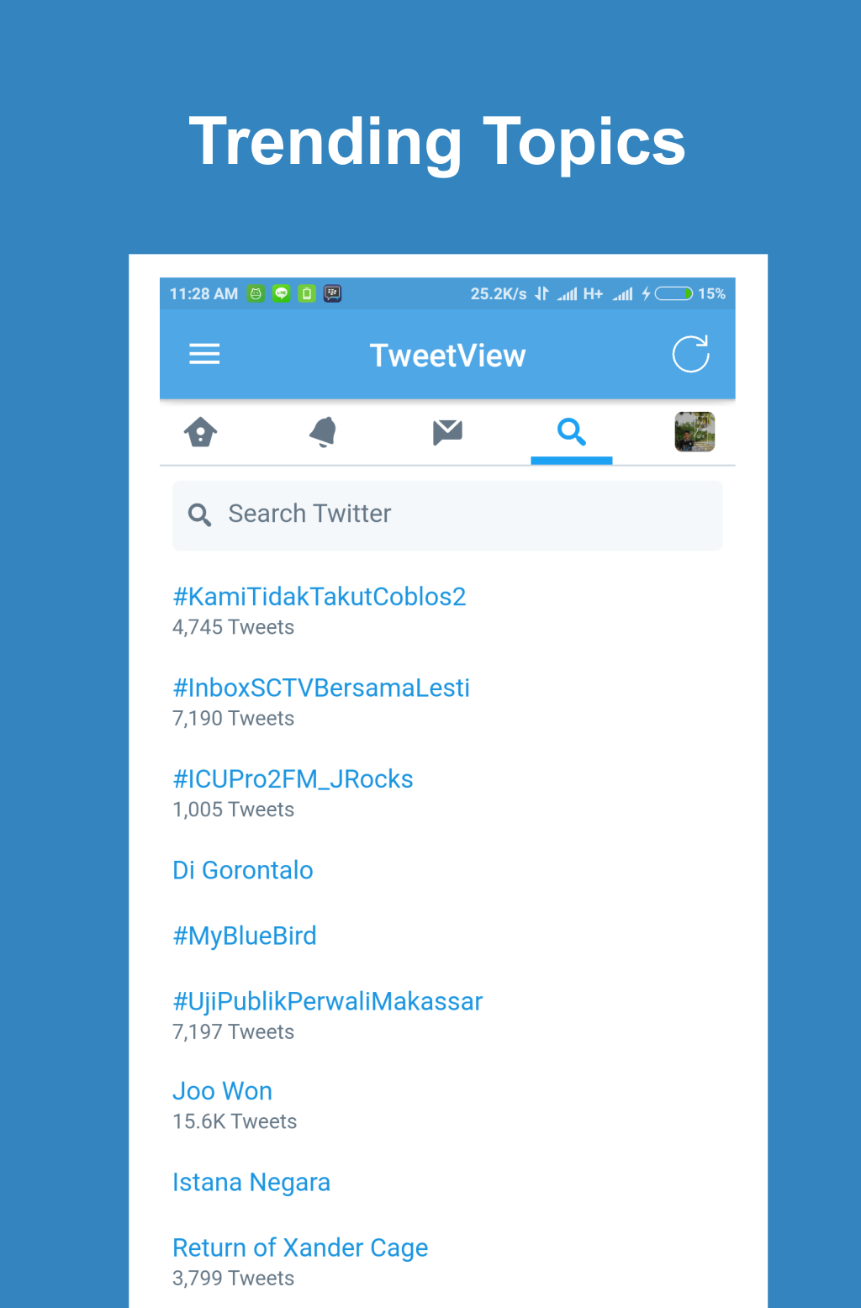Open the profile picture thumbnail
861x1308 pixels.
click(695, 432)
